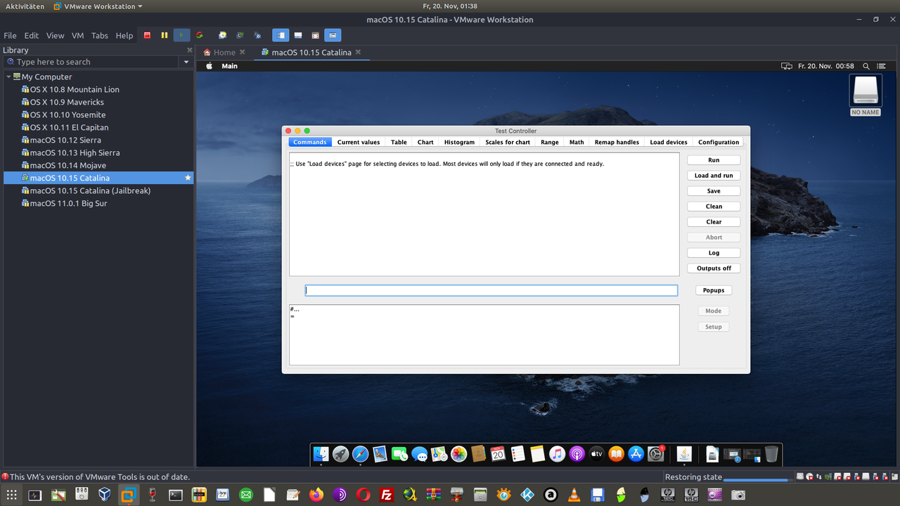Enter full screen mode toolbar button
The height and width of the screenshot is (506, 900).
tap(316, 35)
